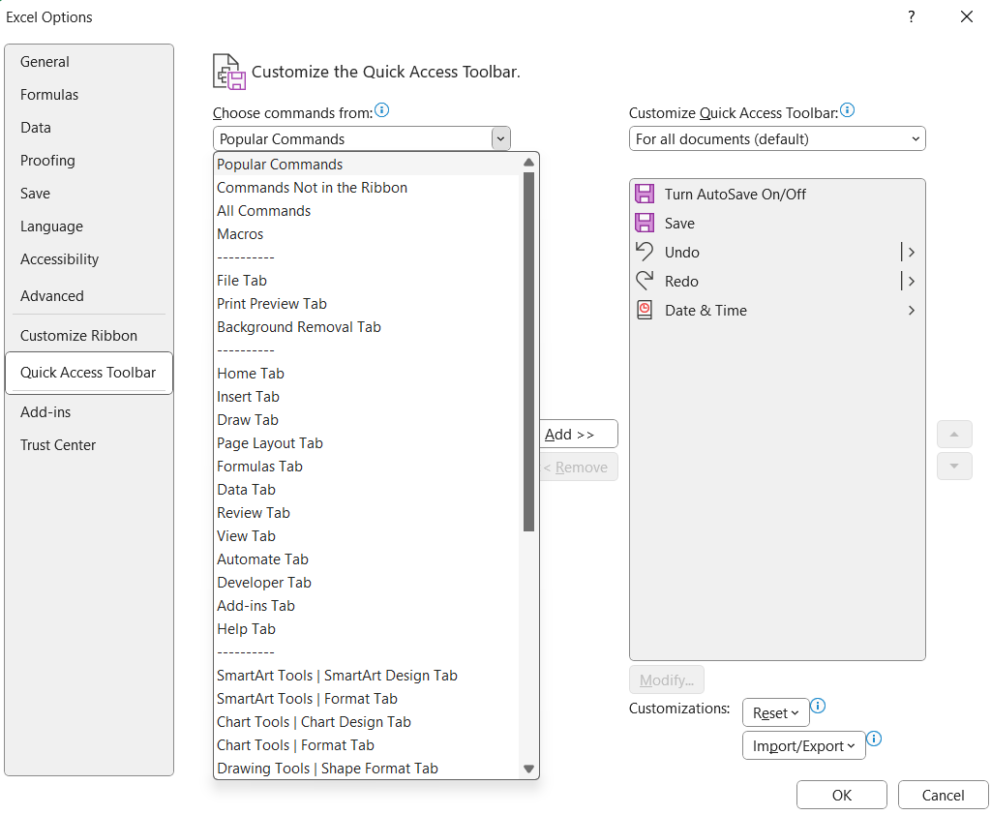This screenshot has width=991, height=815.
Task: Choose Home Tab from the list
Action: point(368,373)
